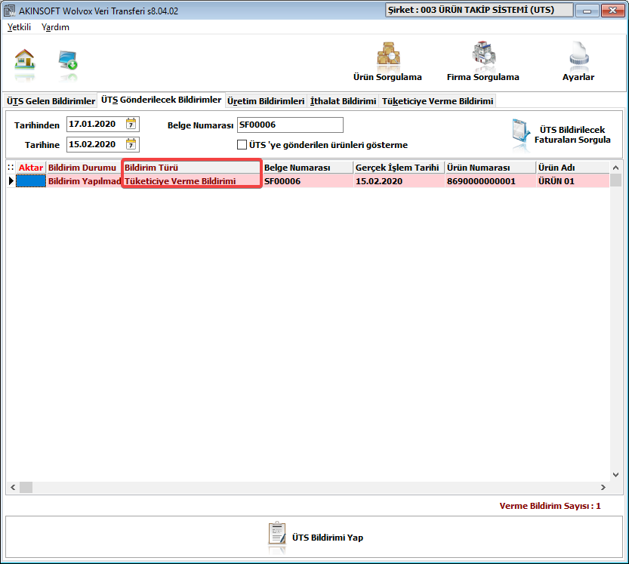Click vertical scrollbar up arrow
The image size is (629, 564).
[615, 168]
